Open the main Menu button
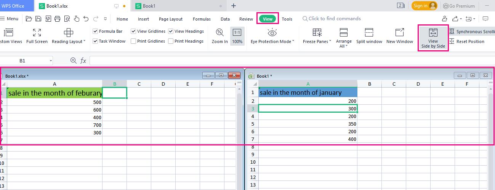The image size is (495, 190). click(10, 19)
